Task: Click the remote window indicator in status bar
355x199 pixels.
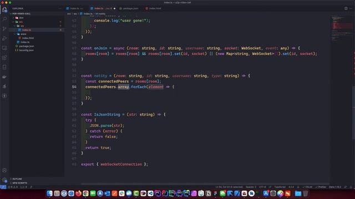Action: pyautogui.click(x=3, y=187)
